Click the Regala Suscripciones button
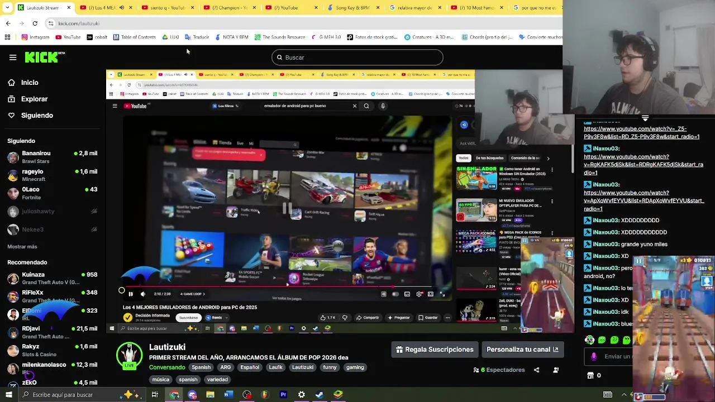Viewport: 715px width, 402px height. click(x=435, y=350)
